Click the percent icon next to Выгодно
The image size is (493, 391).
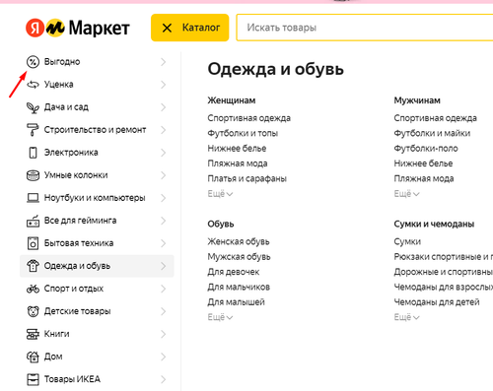click(x=33, y=62)
